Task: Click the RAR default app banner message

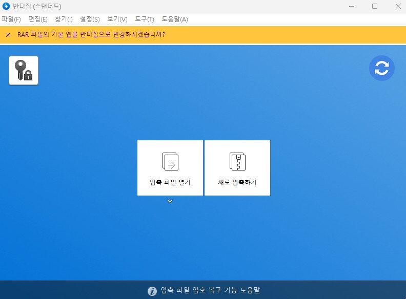Action: point(91,34)
